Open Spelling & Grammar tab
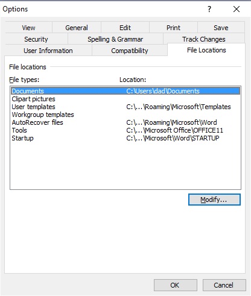The image size is (251, 296). (115, 39)
